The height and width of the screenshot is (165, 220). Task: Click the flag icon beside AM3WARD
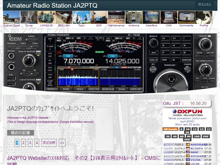(x=188, y=156)
